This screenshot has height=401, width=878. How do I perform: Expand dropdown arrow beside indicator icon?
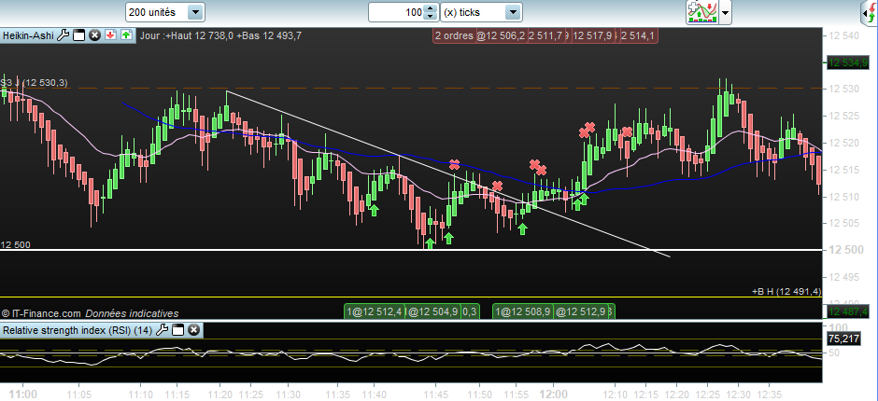tap(725, 12)
